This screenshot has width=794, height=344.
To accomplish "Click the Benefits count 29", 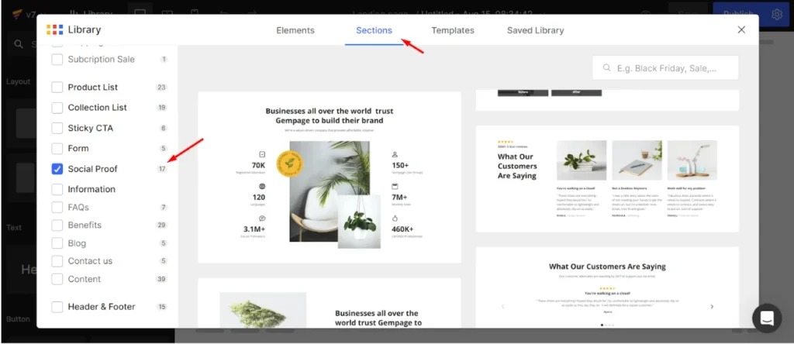I will click(161, 225).
